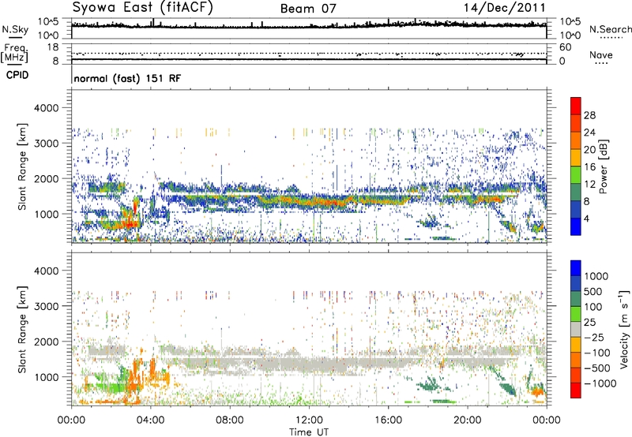The height and width of the screenshot is (437, 632).
Task: Click the 'Nave' legend label
Action: [x=601, y=55]
